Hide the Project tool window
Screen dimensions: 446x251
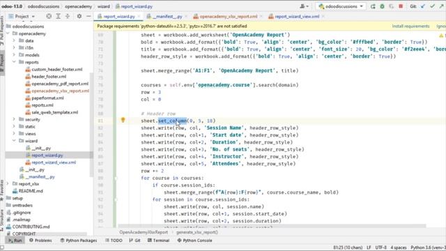[89, 17]
